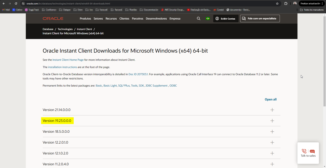Click the browser back arrow

pos(4,4)
